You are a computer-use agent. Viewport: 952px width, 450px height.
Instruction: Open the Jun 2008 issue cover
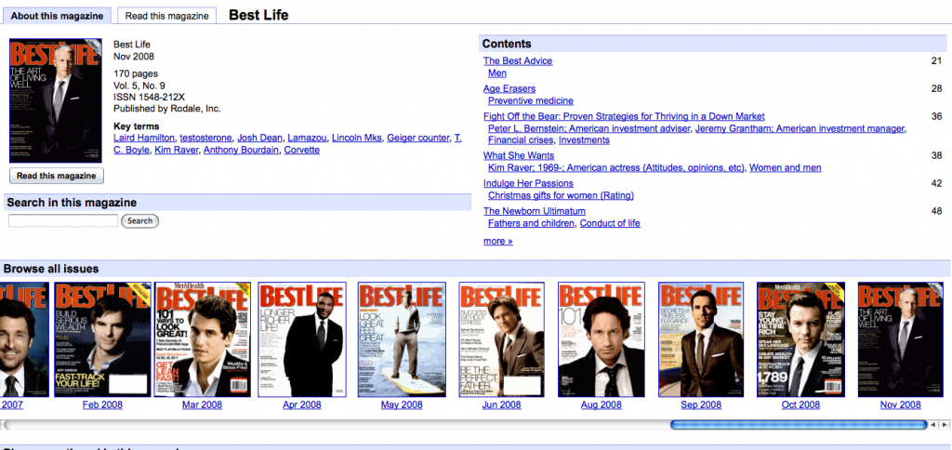coord(501,339)
